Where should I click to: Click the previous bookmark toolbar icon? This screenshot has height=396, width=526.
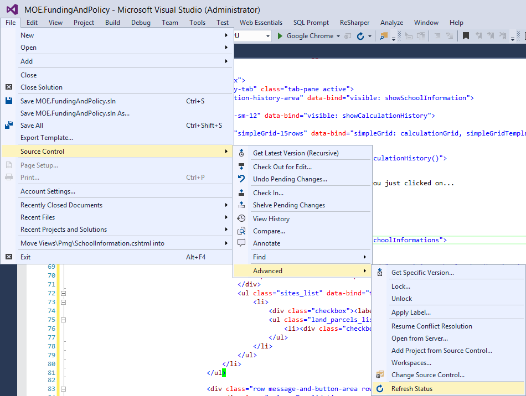(x=479, y=36)
